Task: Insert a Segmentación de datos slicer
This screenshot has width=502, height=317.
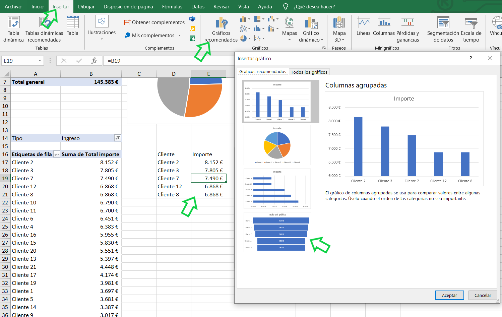Action: click(x=443, y=29)
